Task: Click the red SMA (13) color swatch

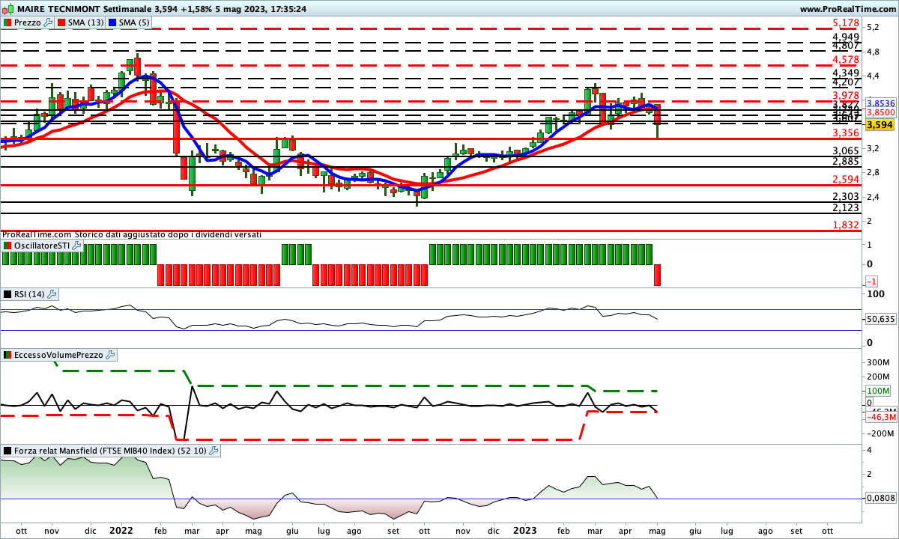Action: 61,22
